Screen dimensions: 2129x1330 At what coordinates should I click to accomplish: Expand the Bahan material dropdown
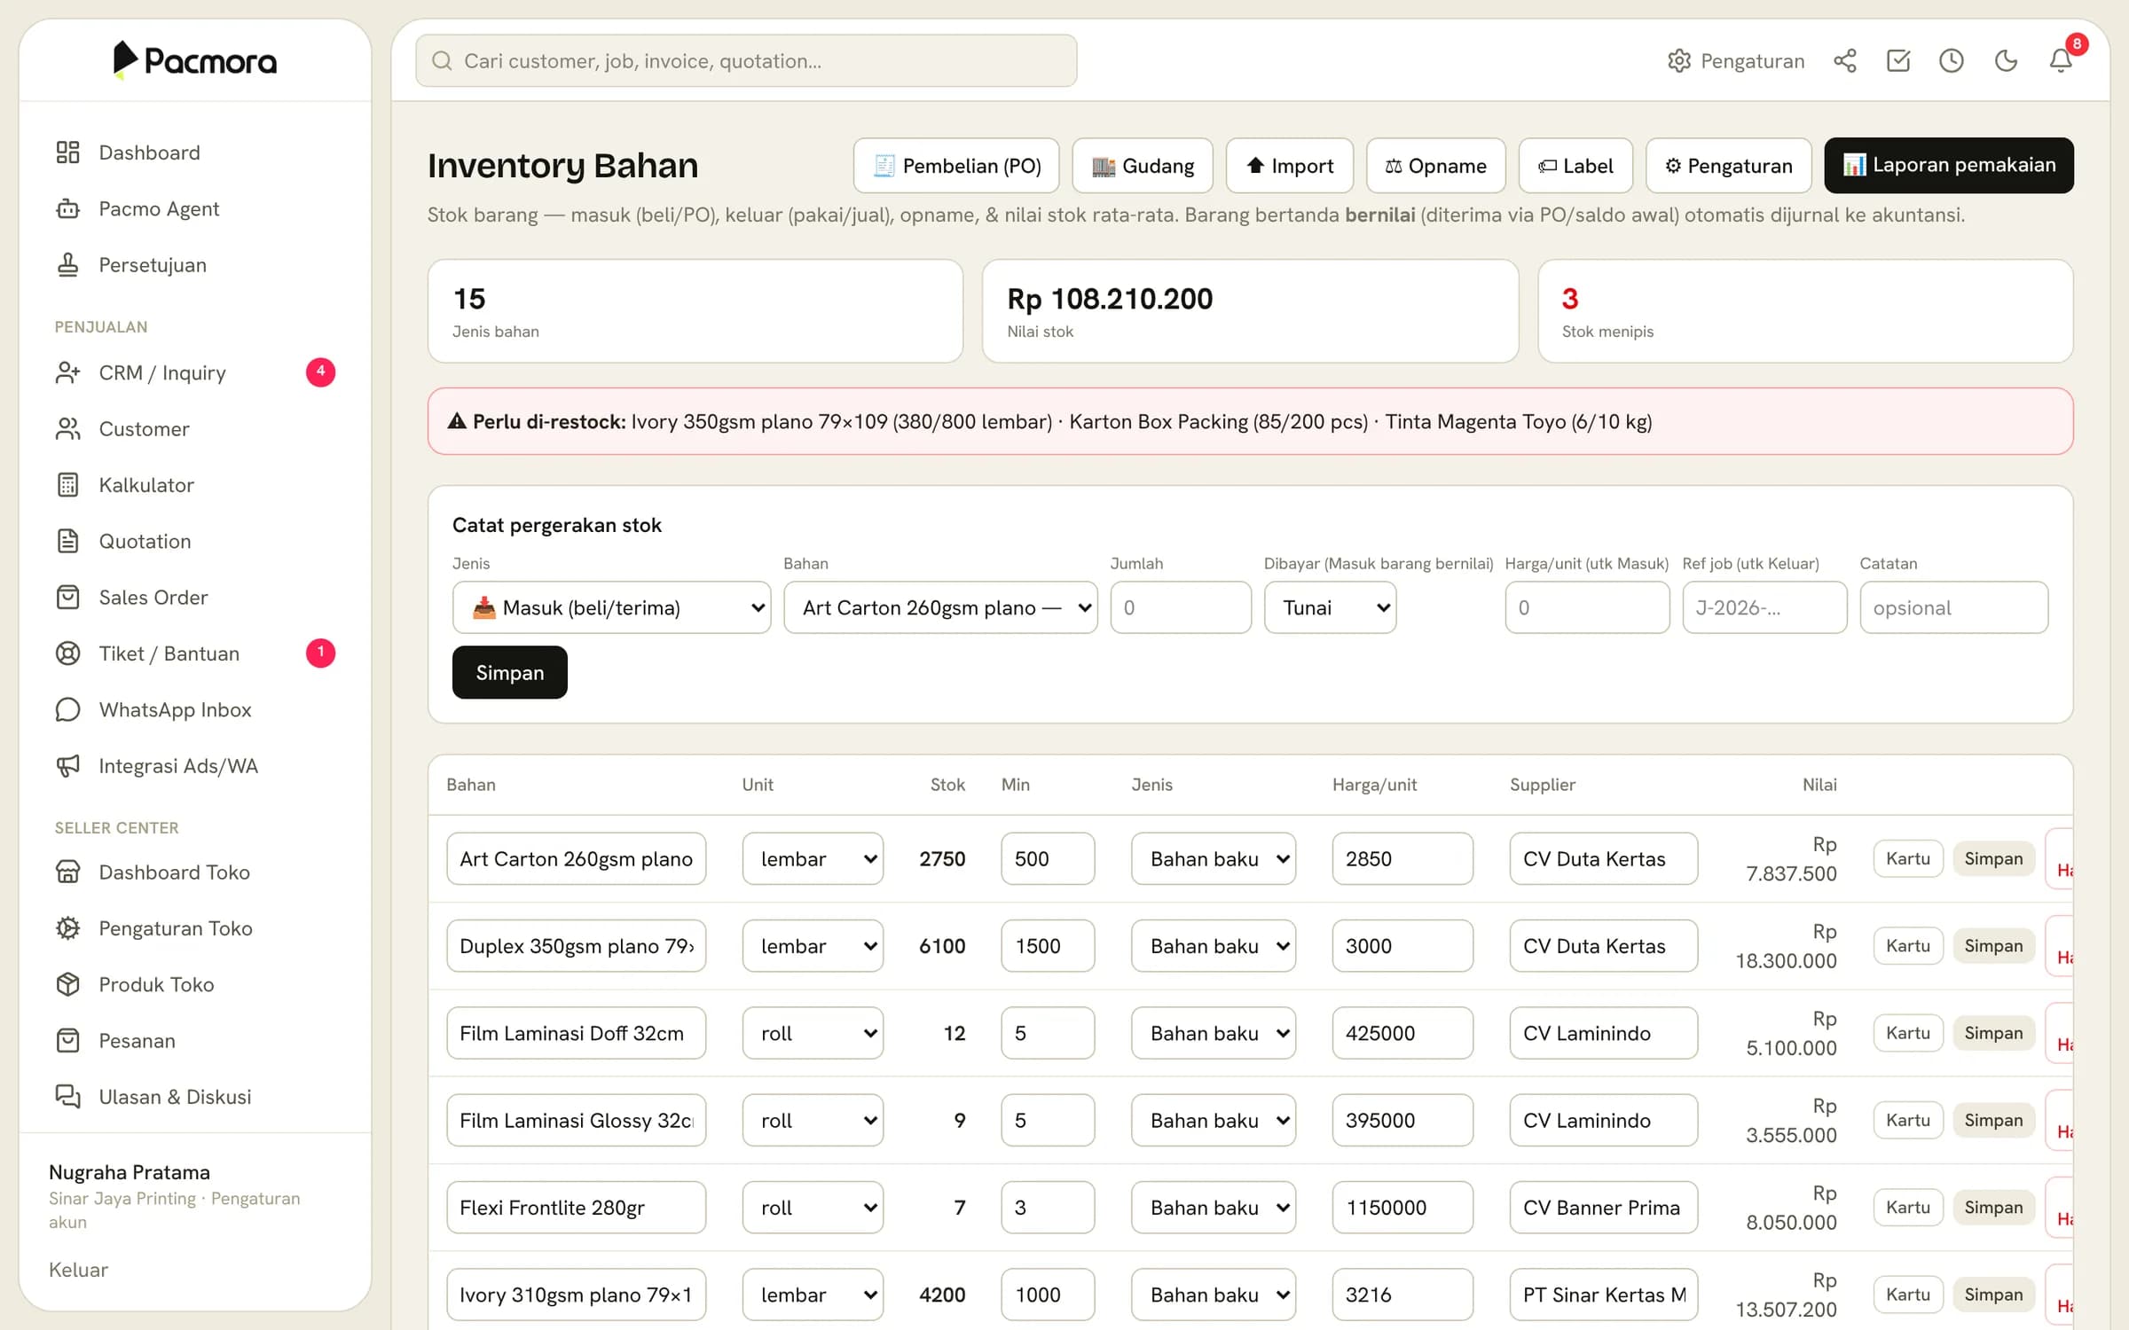tap(940, 607)
